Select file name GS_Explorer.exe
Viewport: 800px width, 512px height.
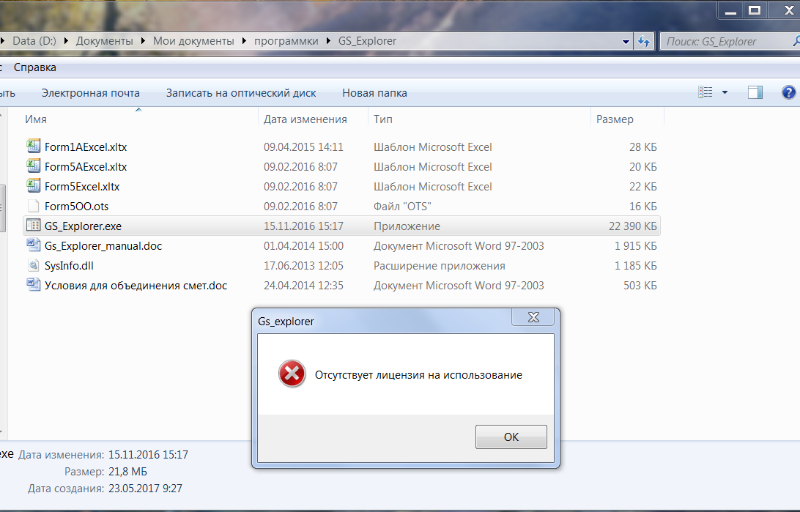(x=83, y=226)
